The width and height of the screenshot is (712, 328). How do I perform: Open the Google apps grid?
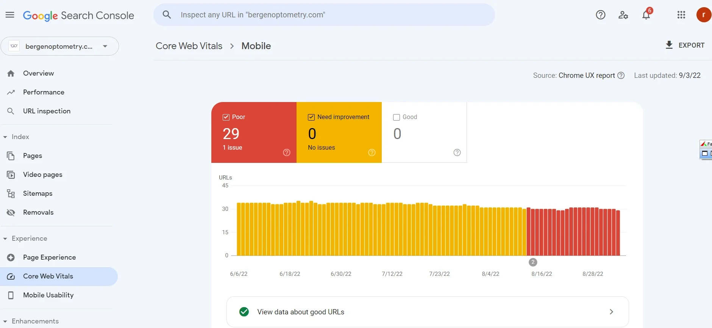(681, 15)
